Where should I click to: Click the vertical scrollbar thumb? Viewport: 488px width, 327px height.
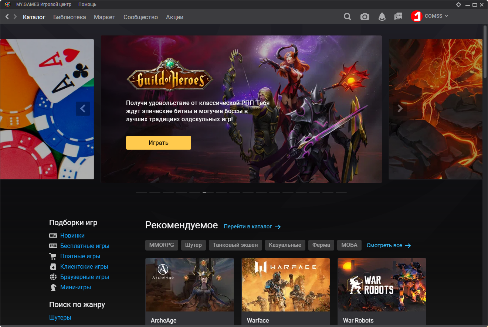[485, 52]
